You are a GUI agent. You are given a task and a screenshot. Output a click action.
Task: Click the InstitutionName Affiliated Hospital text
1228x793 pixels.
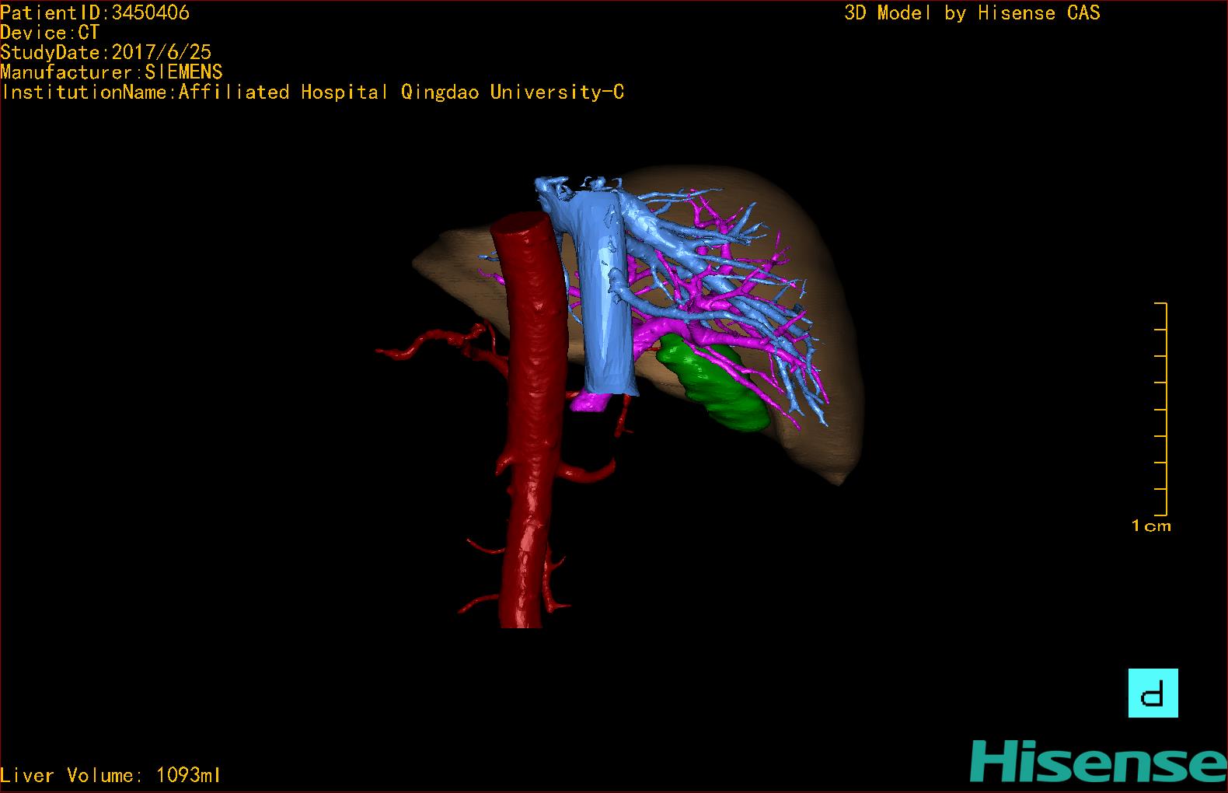(x=312, y=93)
